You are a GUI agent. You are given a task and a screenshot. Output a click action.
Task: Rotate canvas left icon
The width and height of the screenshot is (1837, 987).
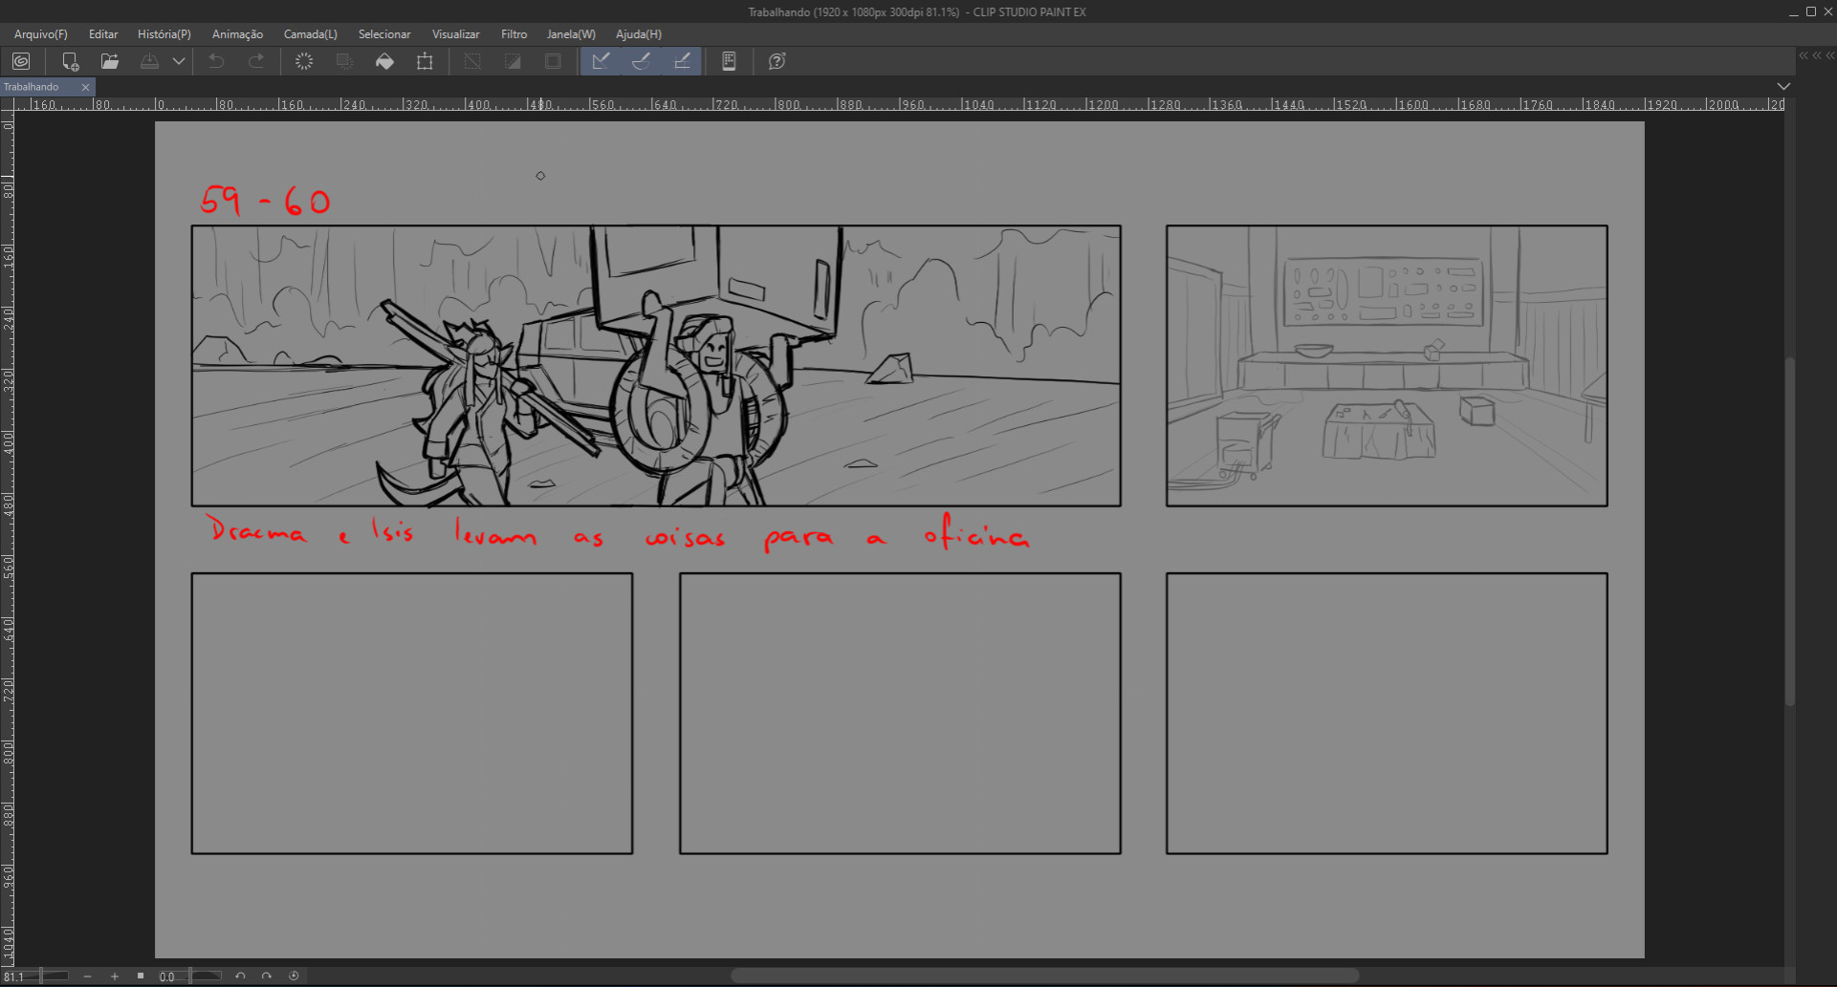point(240,976)
